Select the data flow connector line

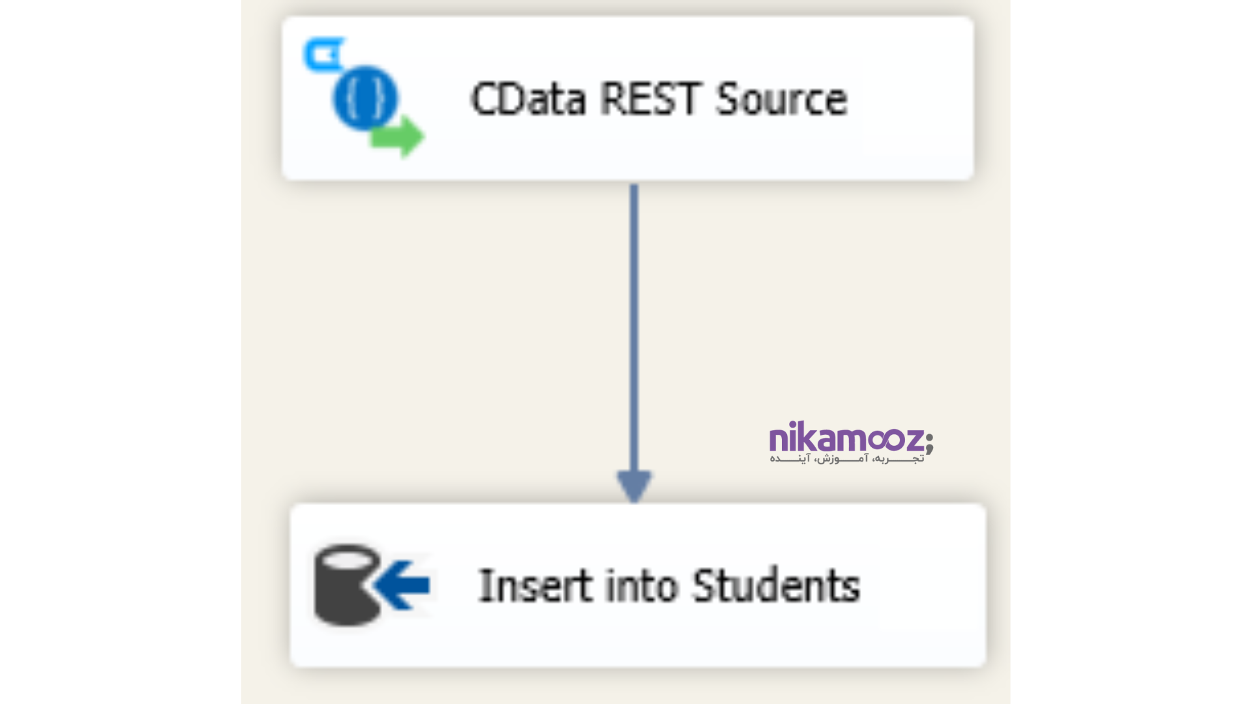click(634, 326)
